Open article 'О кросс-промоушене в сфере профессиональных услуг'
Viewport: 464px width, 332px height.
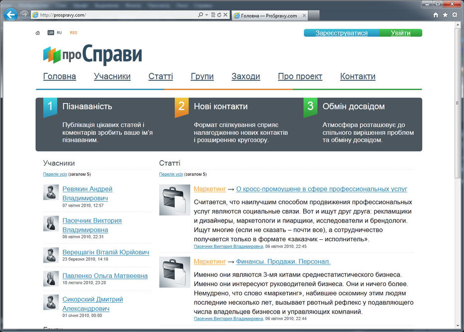(322, 189)
